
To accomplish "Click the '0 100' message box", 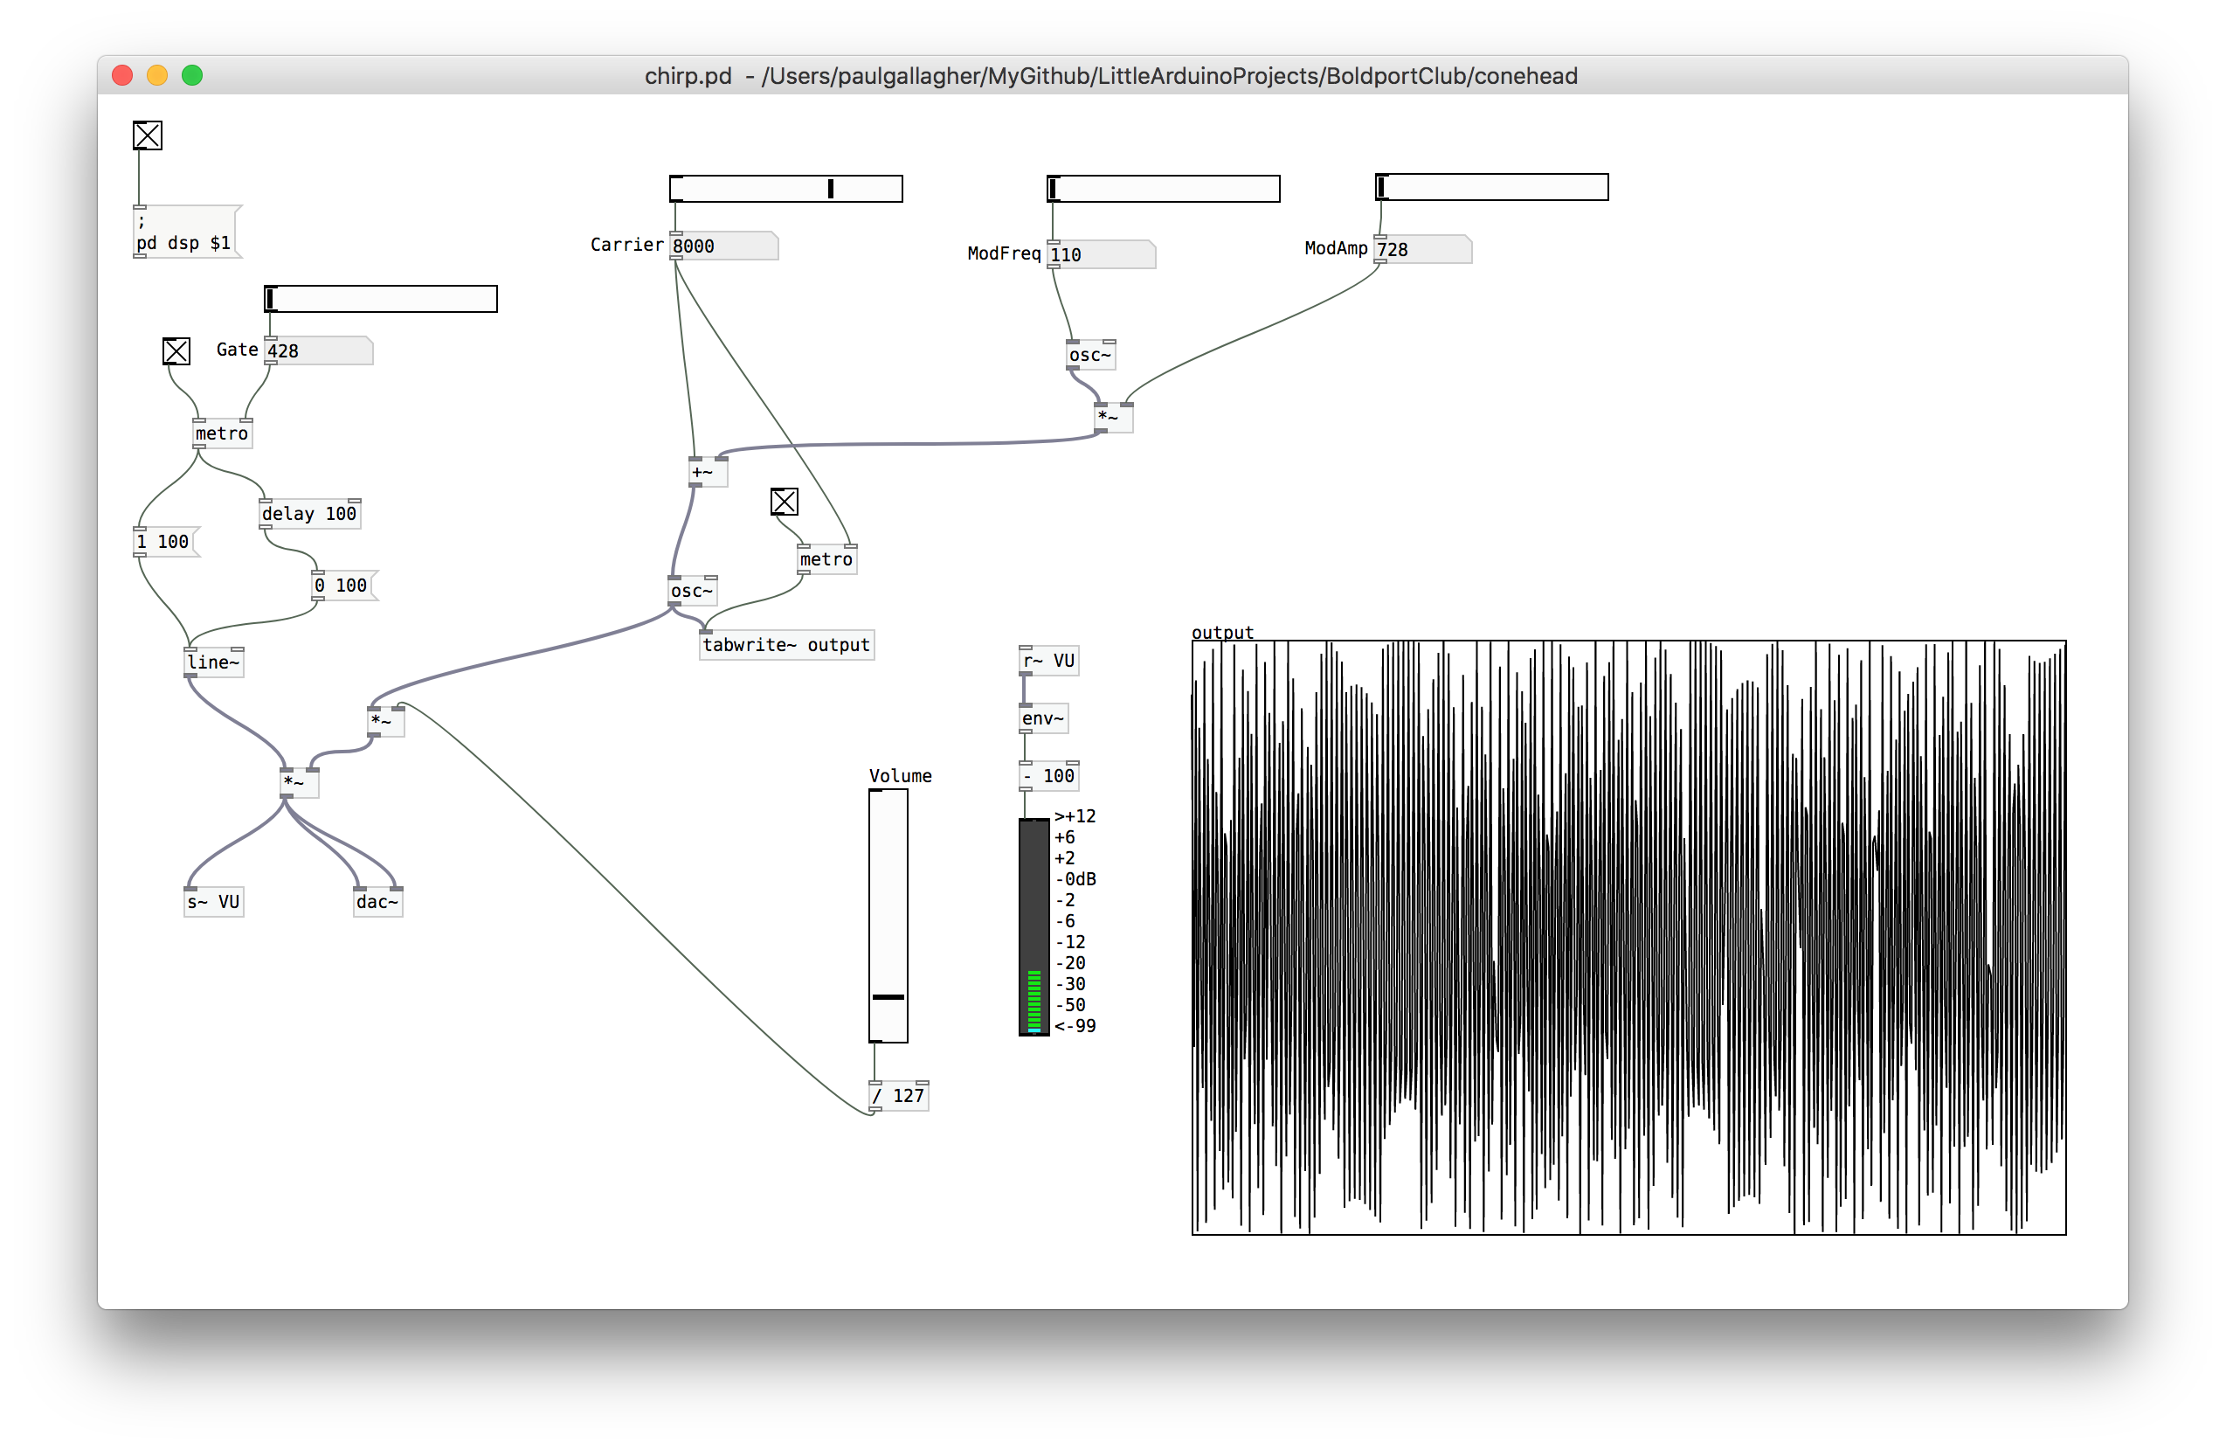I will coord(344,586).
